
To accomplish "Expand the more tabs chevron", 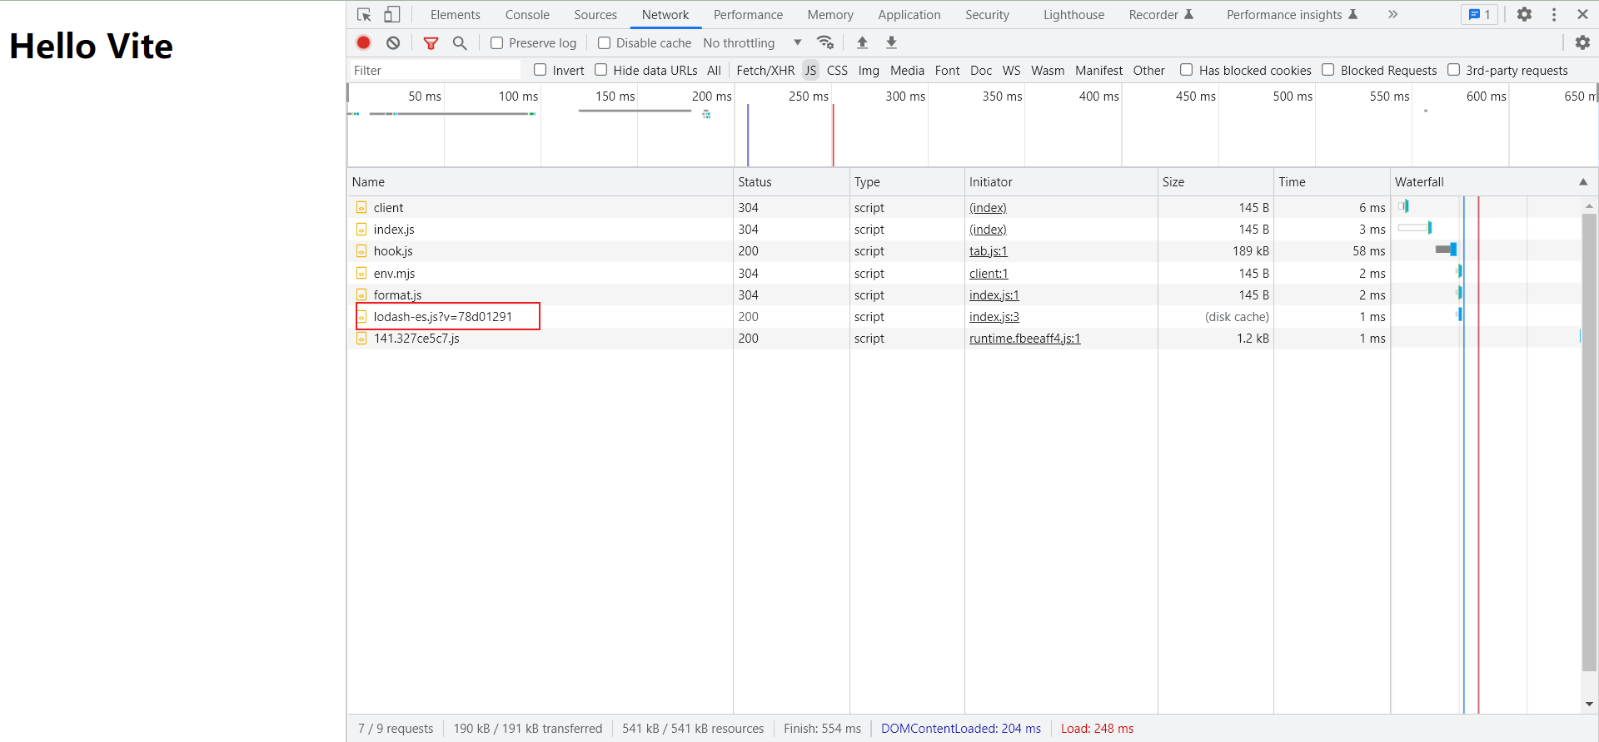I will point(1392,15).
